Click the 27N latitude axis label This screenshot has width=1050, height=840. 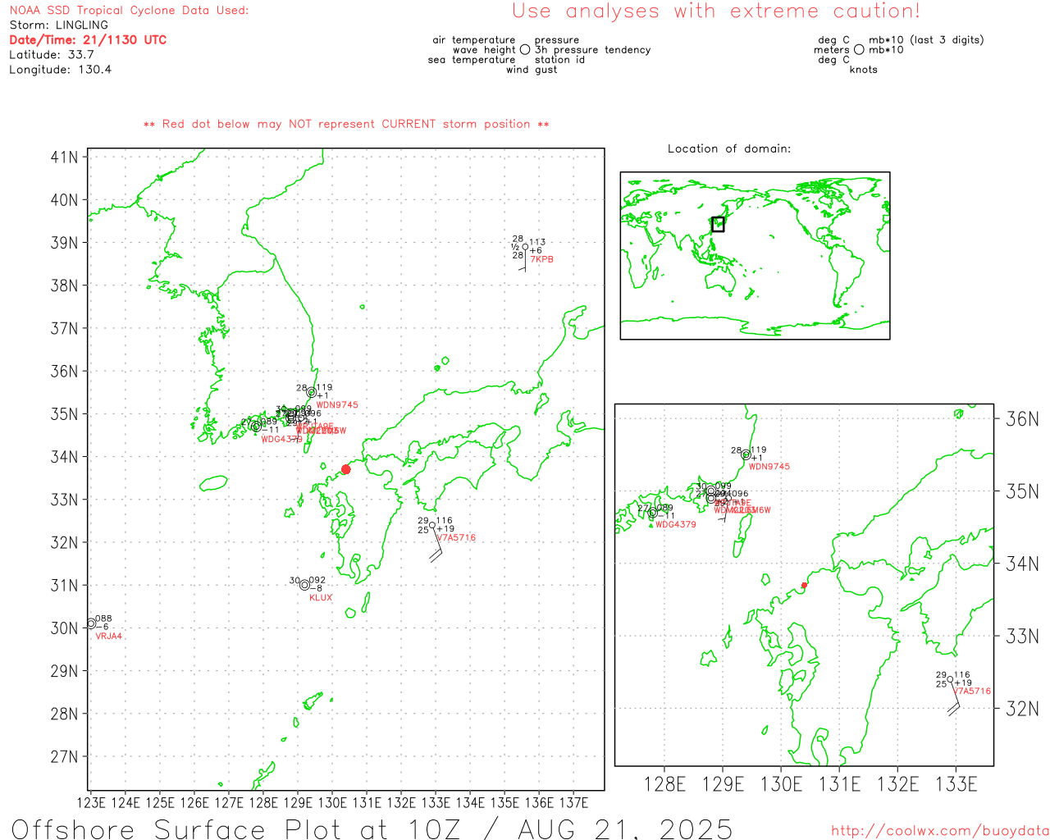[x=64, y=756]
